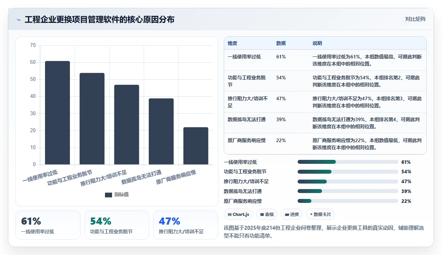This screenshot has width=442, height=255.
Task: Click the y-axis value 70
Action: [x=33, y=45]
